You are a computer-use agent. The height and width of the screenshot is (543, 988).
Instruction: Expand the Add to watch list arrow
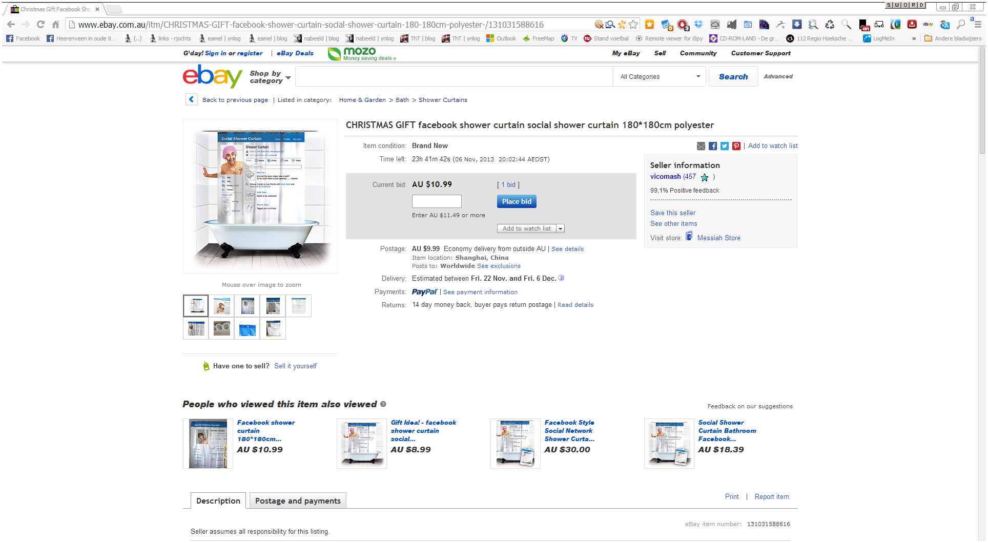[x=561, y=229]
